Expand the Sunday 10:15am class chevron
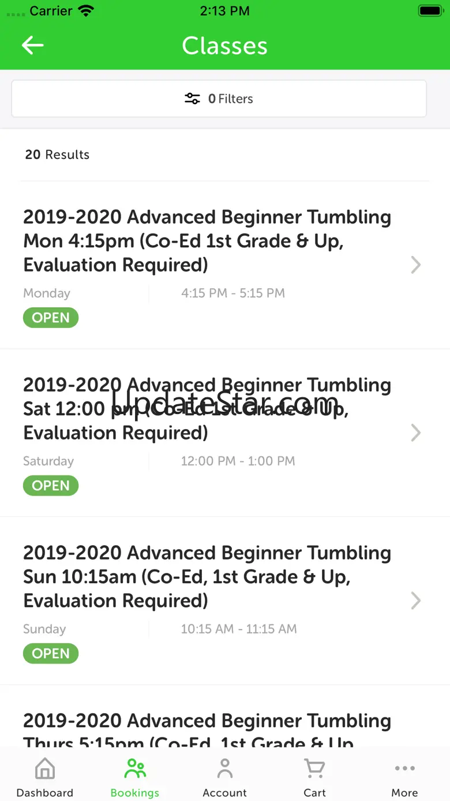Viewport: 450px width, 801px height. (x=415, y=601)
